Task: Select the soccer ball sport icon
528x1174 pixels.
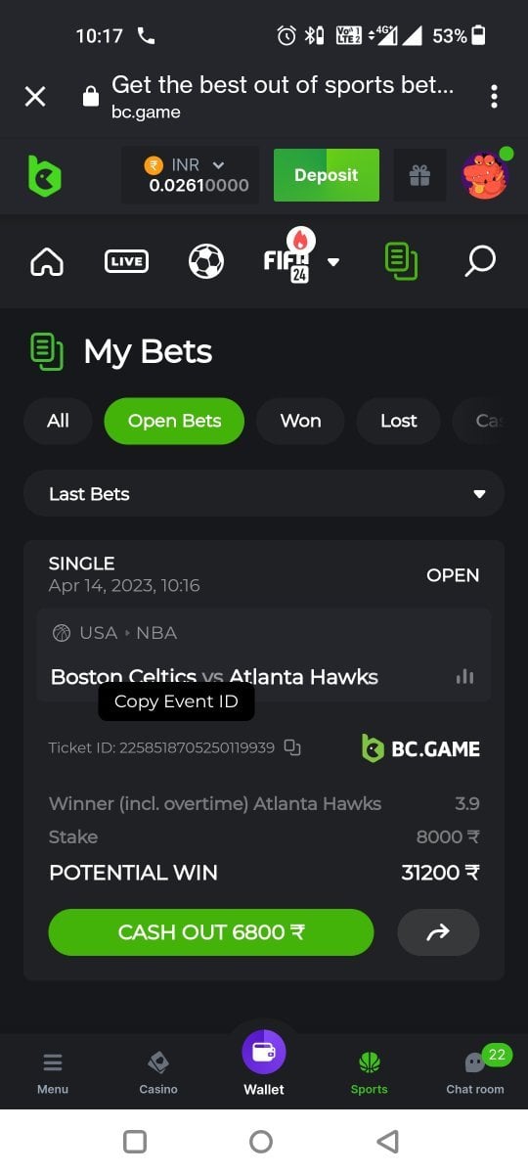Action: coord(205,261)
